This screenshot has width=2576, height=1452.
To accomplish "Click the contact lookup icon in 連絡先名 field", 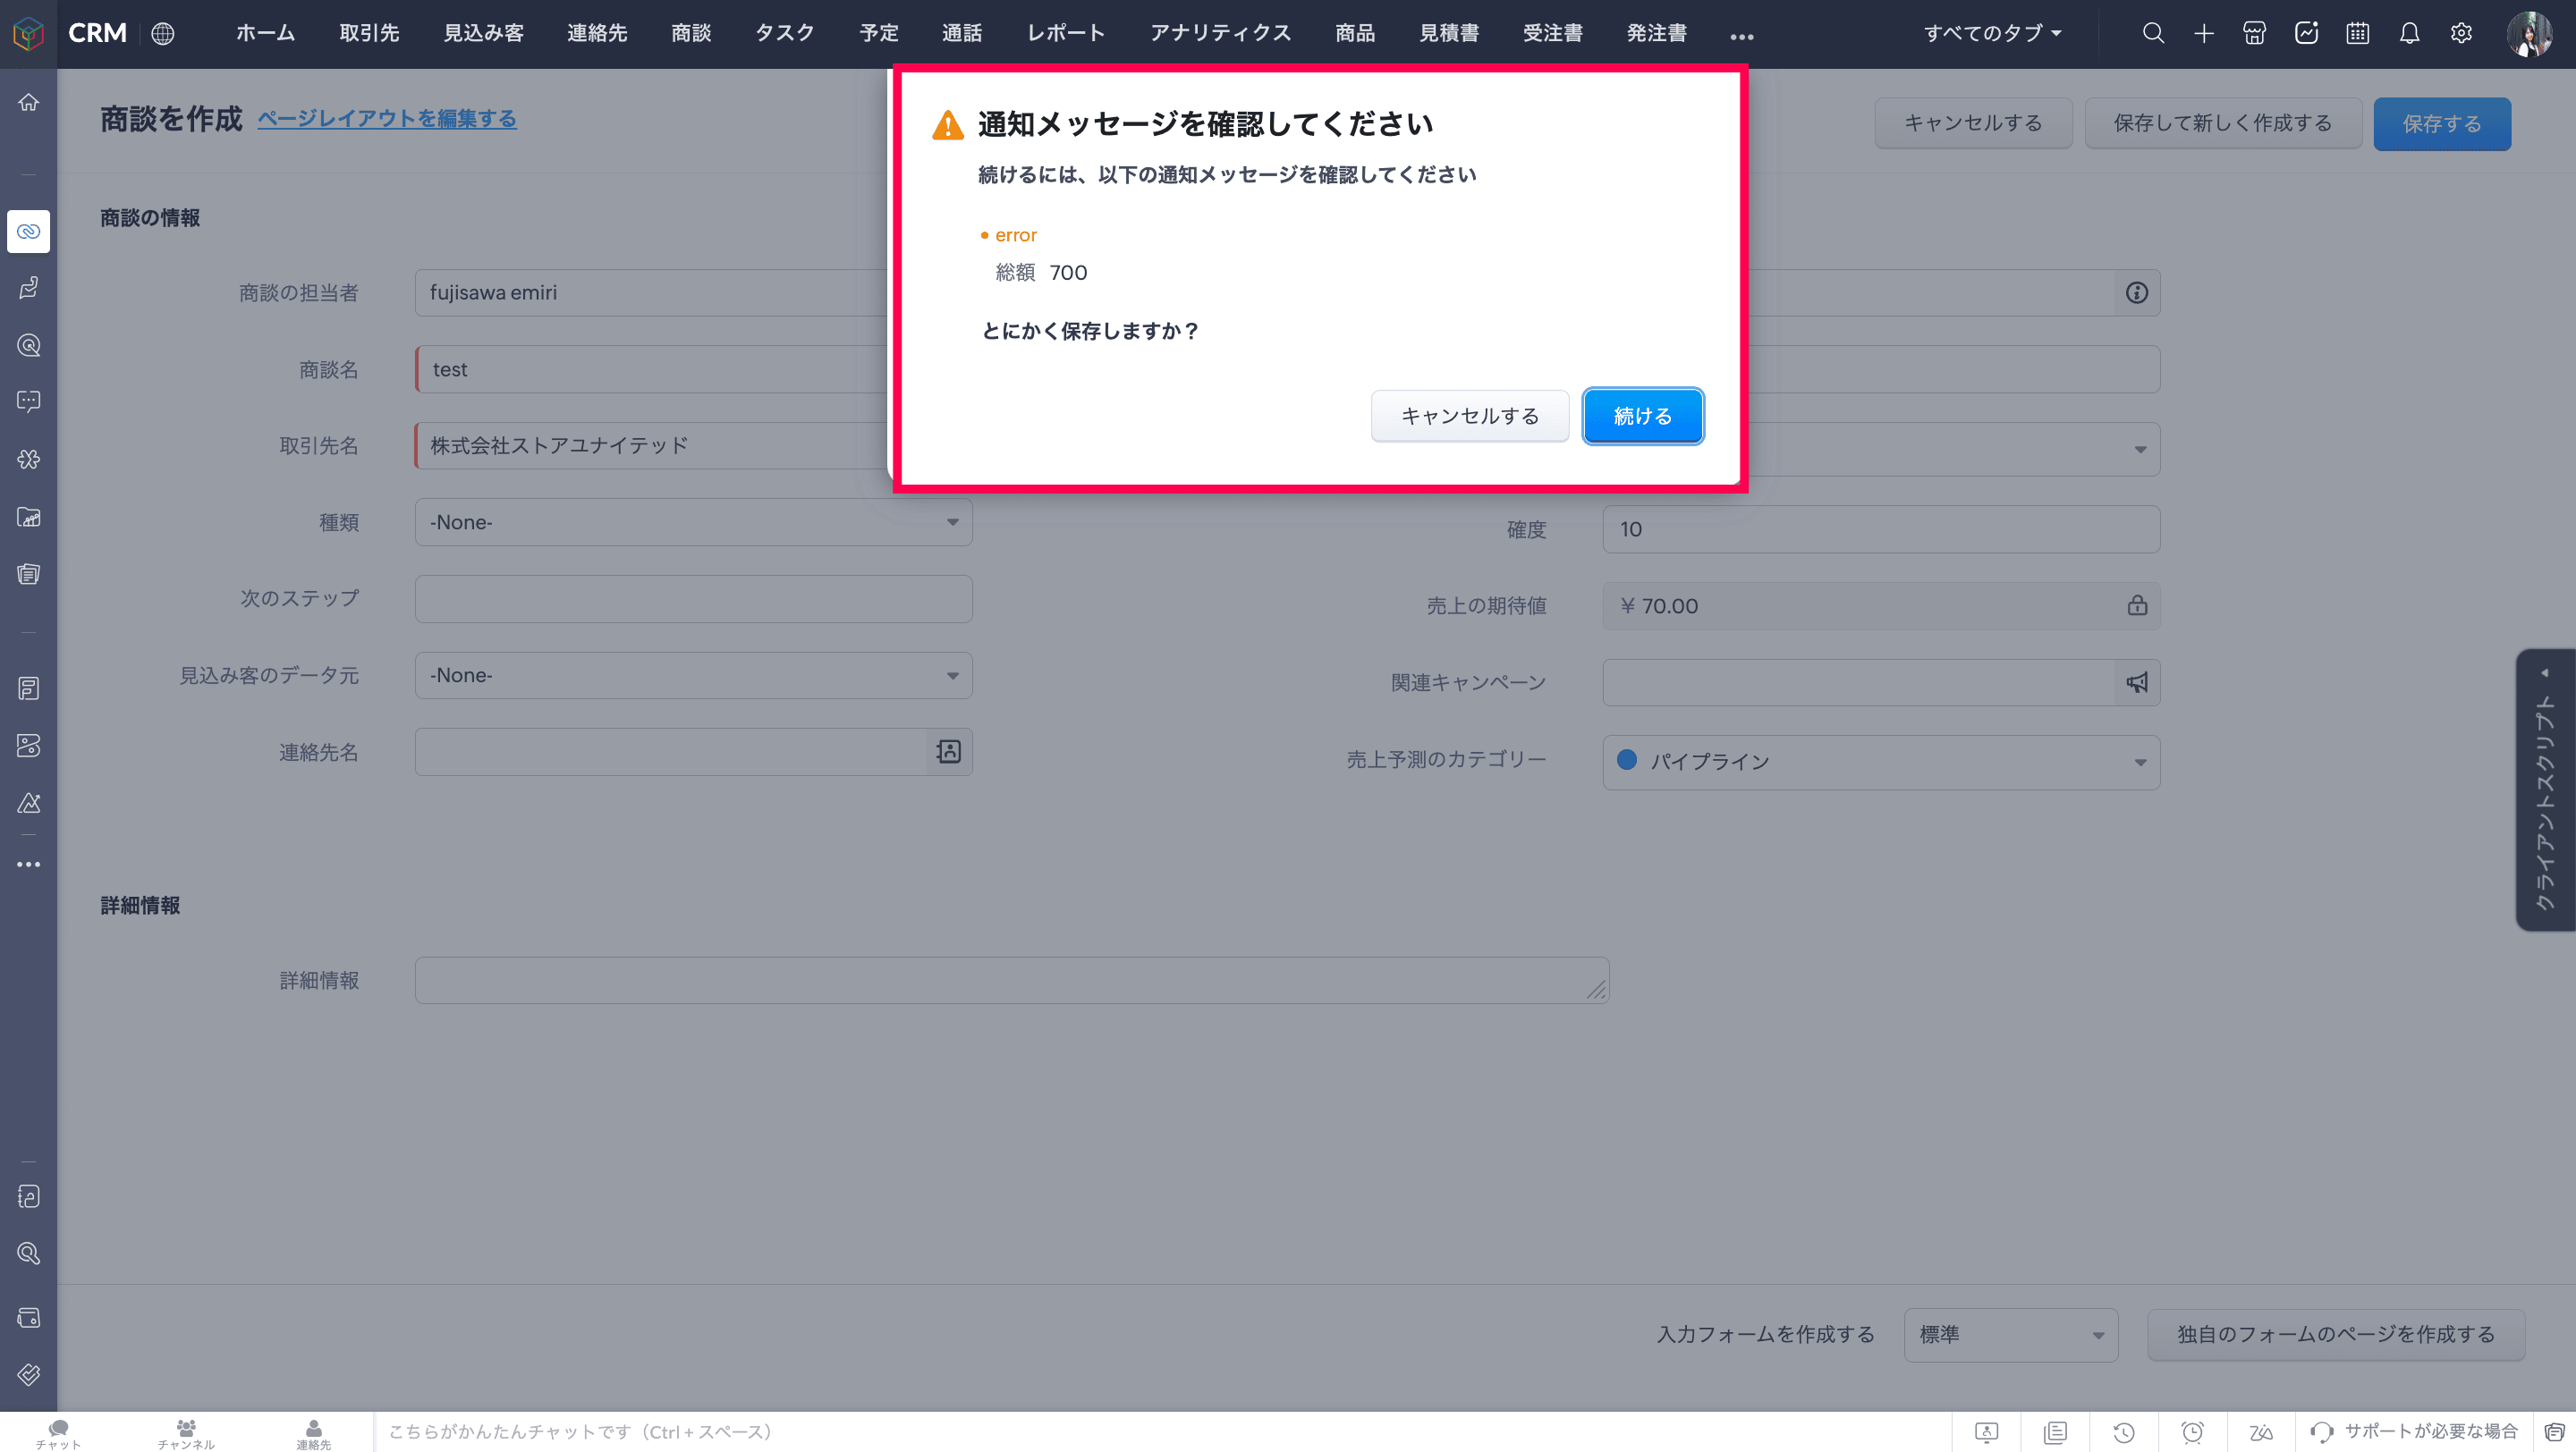I will click(x=948, y=752).
